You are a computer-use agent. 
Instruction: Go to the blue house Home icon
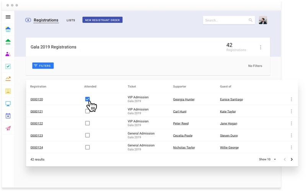pos(8,29)
